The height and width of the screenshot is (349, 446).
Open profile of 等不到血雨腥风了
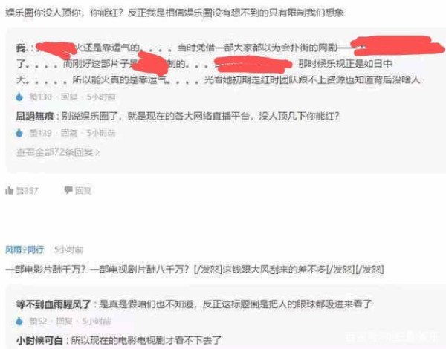[54, 304]
